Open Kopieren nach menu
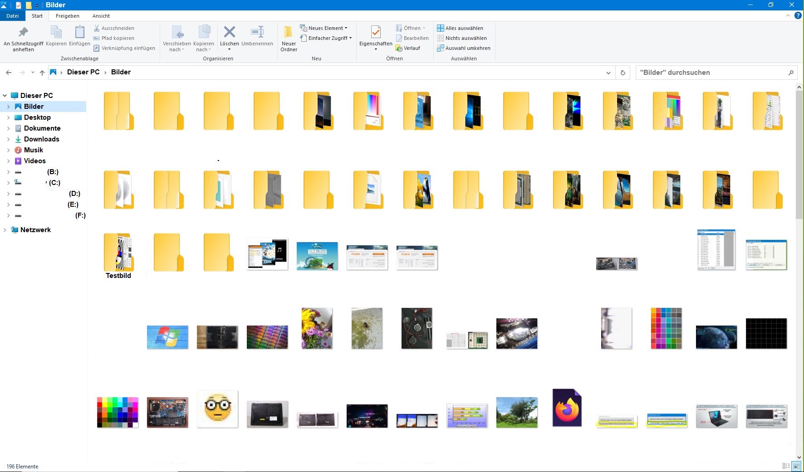804x472 pixels. [204, 39]
